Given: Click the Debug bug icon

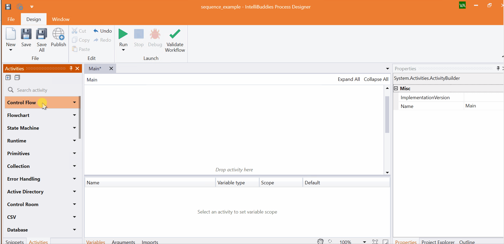Looking at the screenshot, I should coord(155,34).
